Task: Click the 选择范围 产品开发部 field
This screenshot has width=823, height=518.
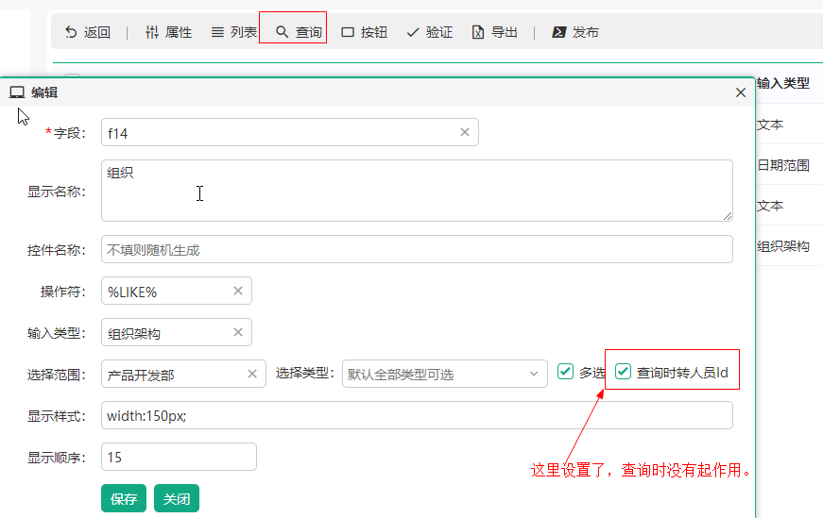Action: (183, 374)
